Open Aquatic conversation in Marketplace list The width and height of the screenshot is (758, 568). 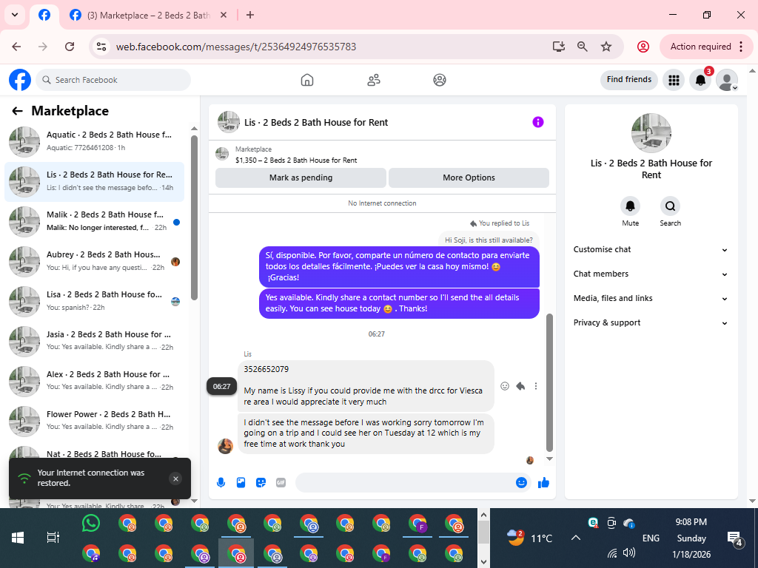click(x=94, y=141)
